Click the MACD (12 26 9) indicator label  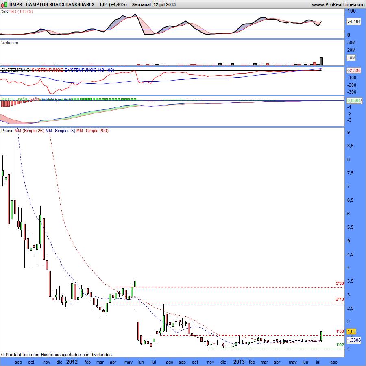pos(57,99)
